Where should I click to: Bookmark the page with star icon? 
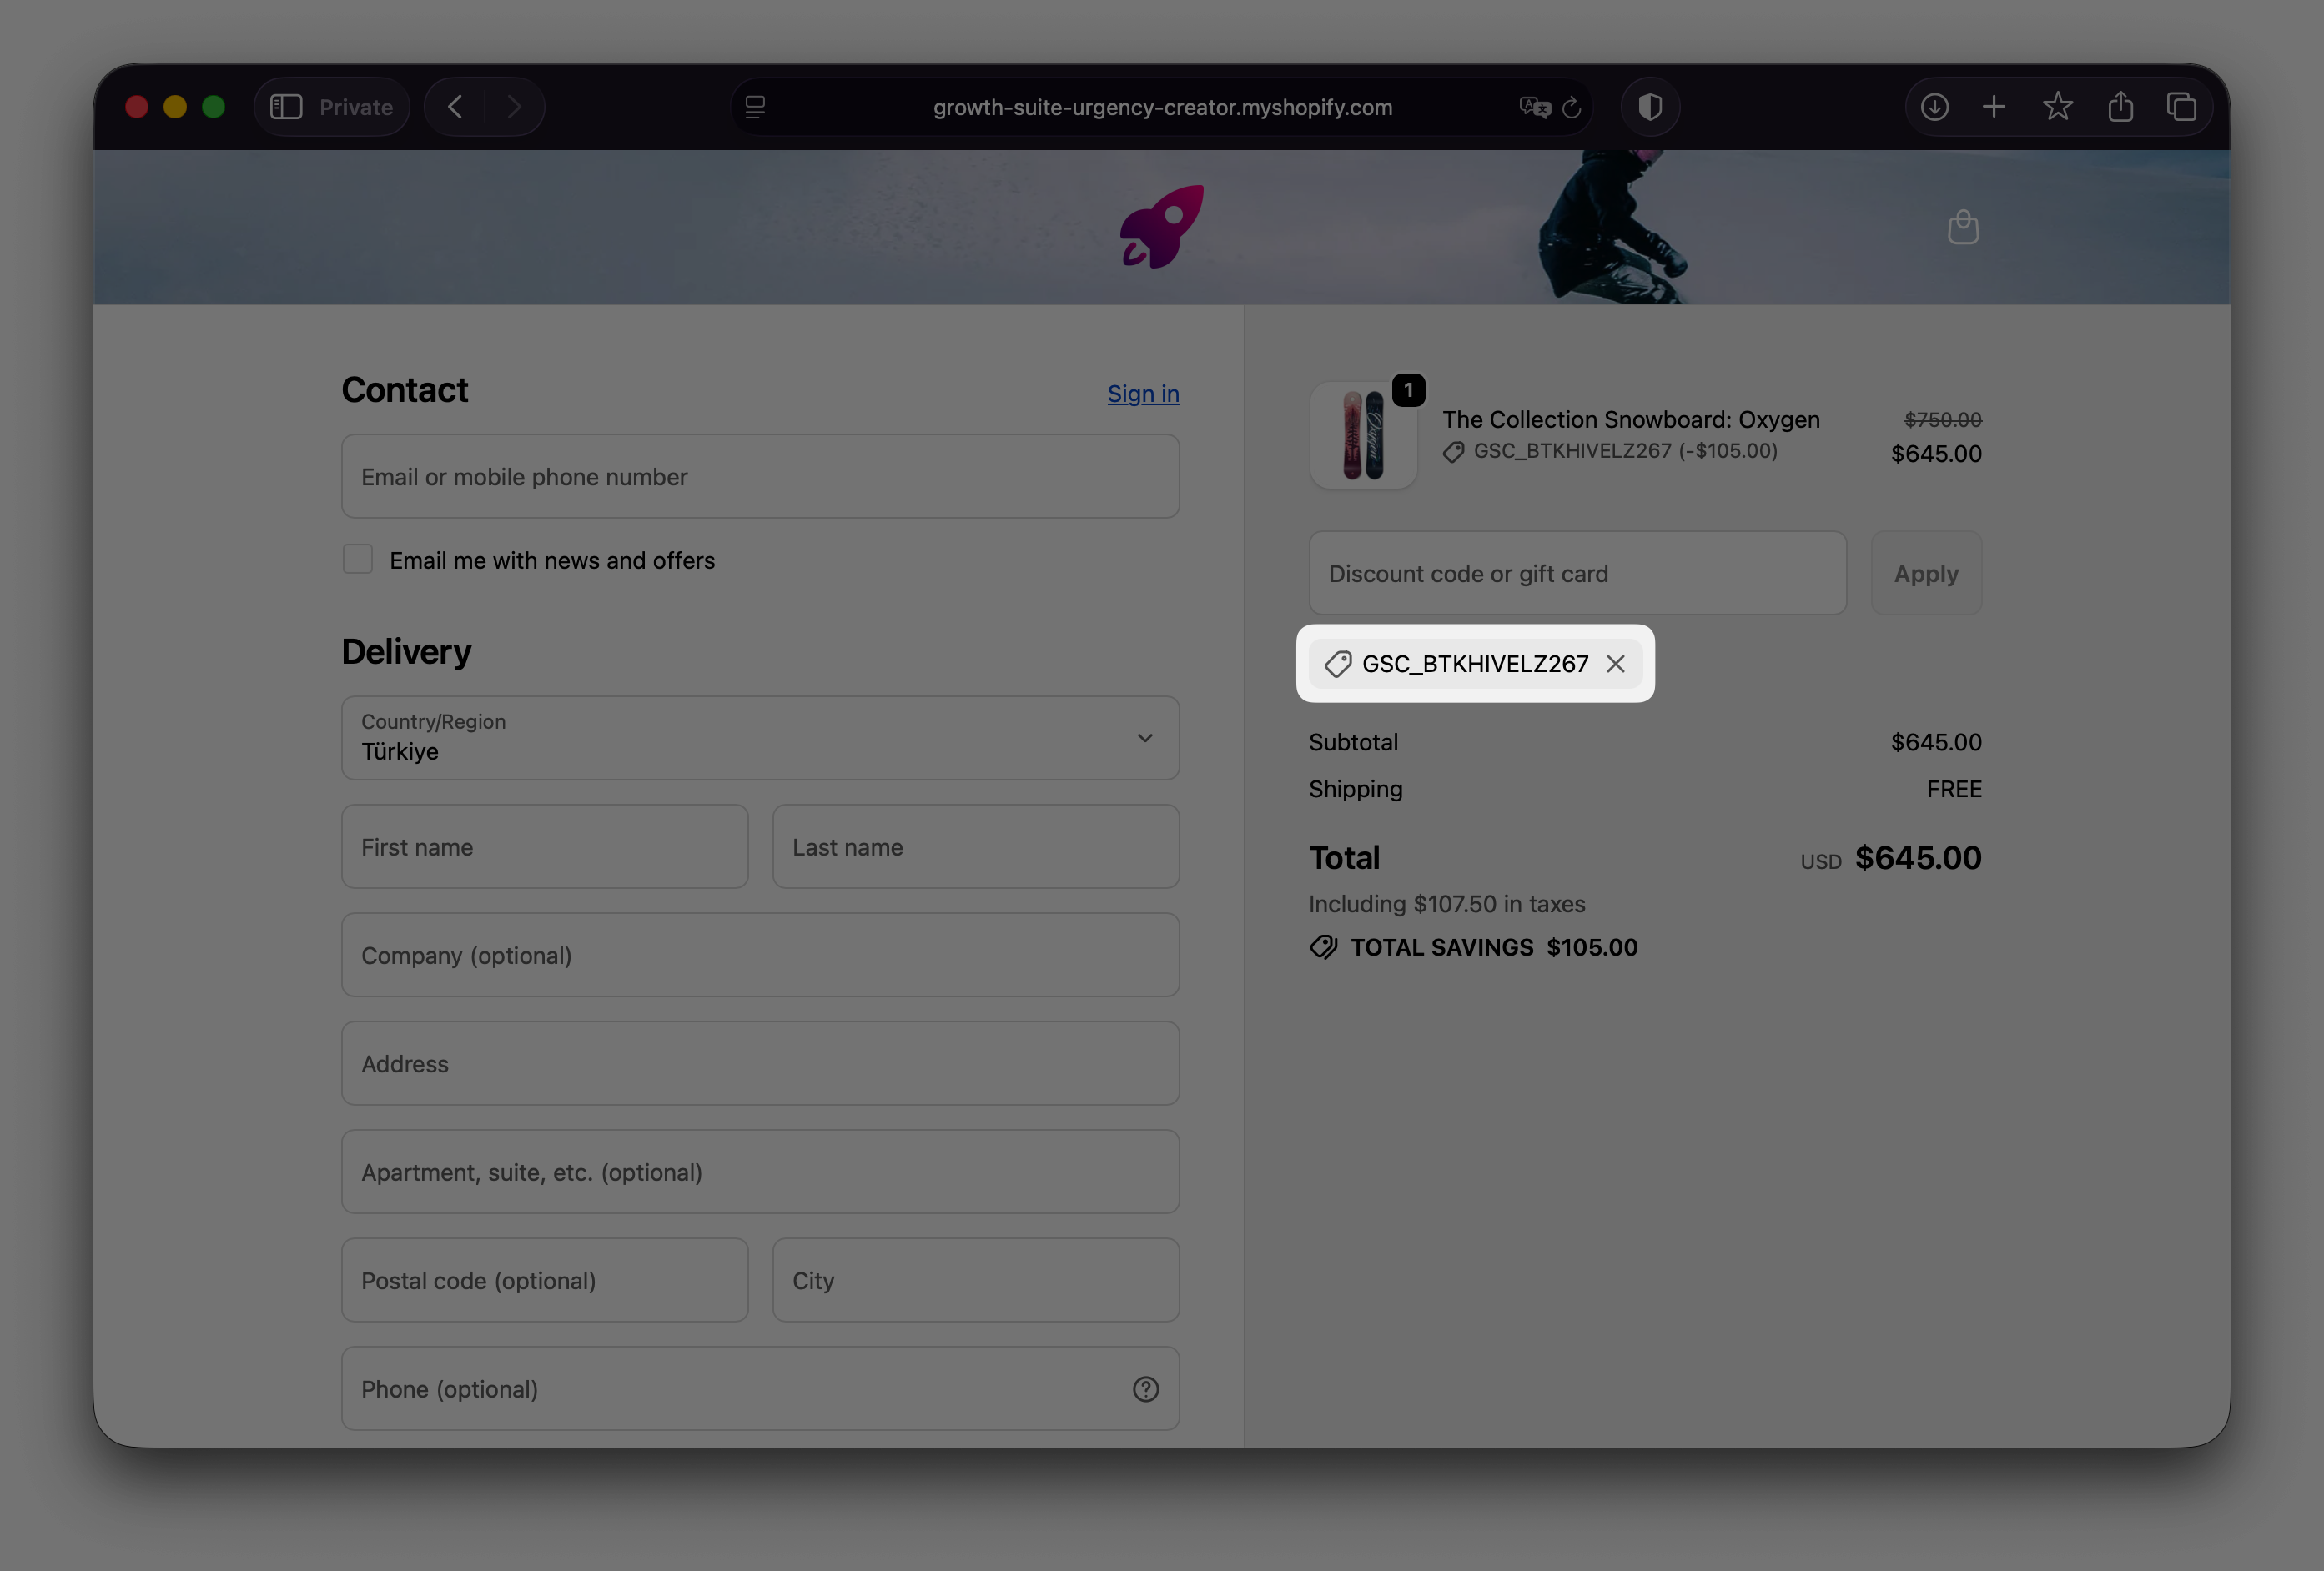2057,107
